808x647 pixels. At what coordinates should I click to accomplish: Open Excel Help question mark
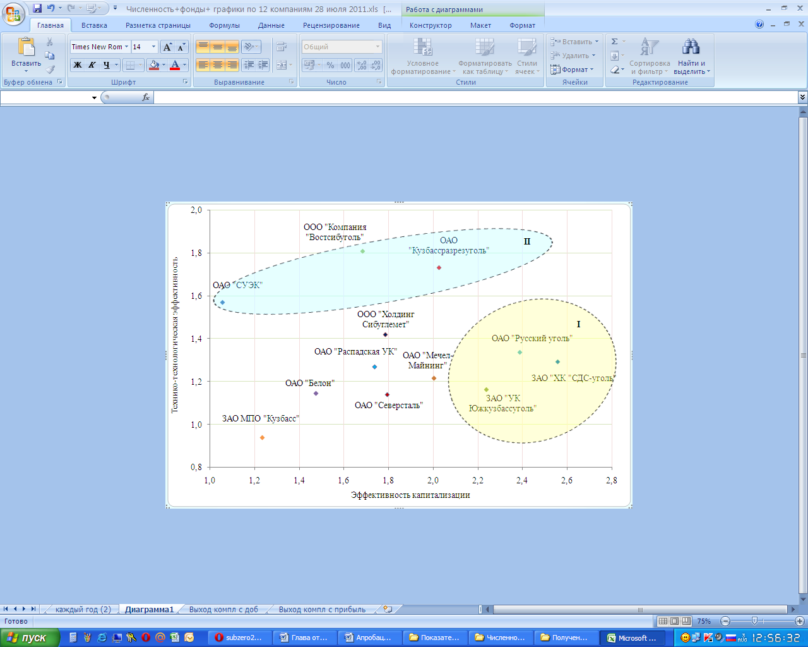tap(759, 25)
